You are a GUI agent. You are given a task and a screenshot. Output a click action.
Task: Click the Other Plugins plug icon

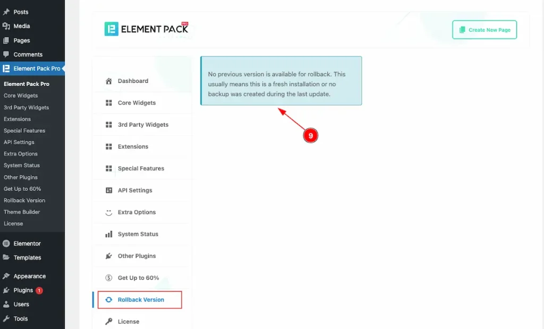(109, 256)
